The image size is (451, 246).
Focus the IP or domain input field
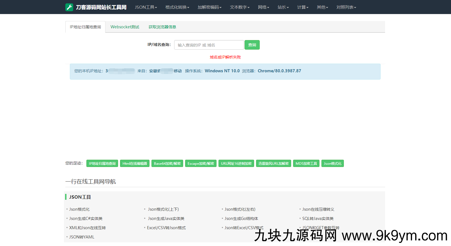tap(209, 45)
